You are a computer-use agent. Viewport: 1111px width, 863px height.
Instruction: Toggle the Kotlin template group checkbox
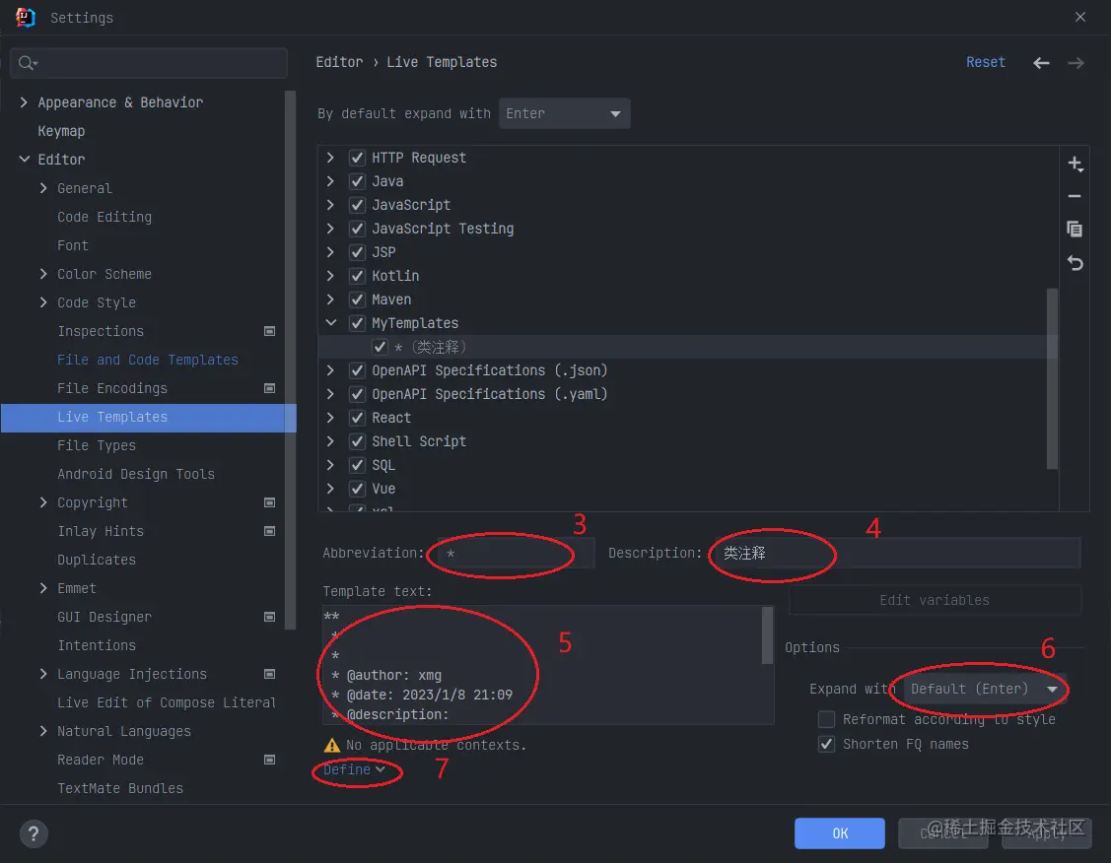357,276
